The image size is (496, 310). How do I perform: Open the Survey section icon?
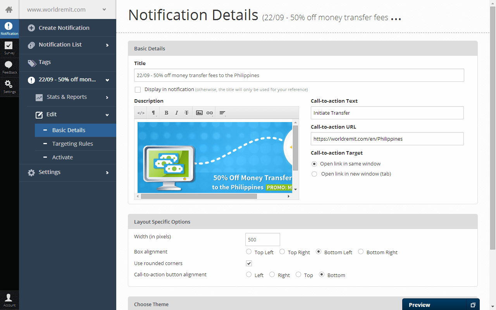(x=9, y=48)
